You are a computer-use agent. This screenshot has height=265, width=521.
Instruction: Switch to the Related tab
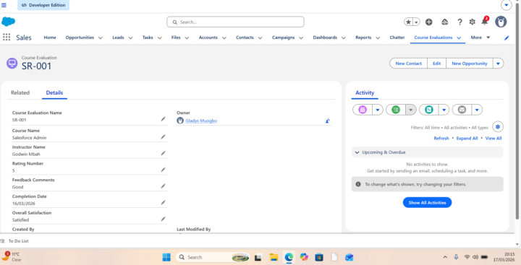pos(20,92)
